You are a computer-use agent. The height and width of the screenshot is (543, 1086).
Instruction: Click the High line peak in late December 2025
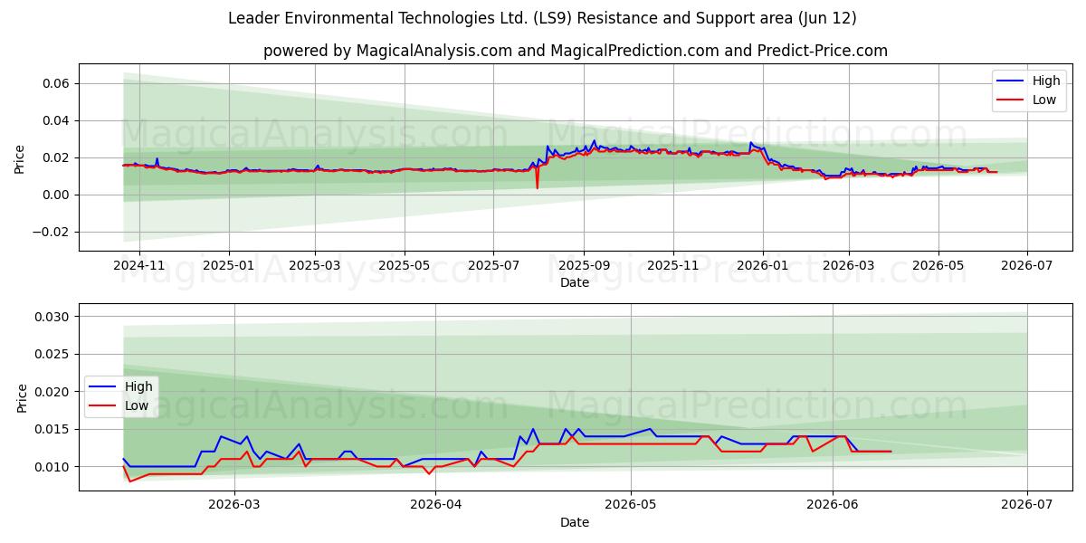pos(750,143)
